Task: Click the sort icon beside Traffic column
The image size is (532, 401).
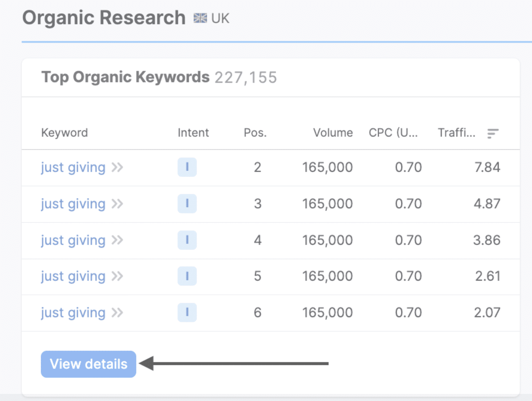Action: click(x=493, y=133)
